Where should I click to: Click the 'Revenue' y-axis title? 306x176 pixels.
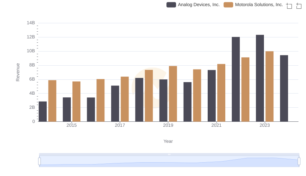(18, 72)
